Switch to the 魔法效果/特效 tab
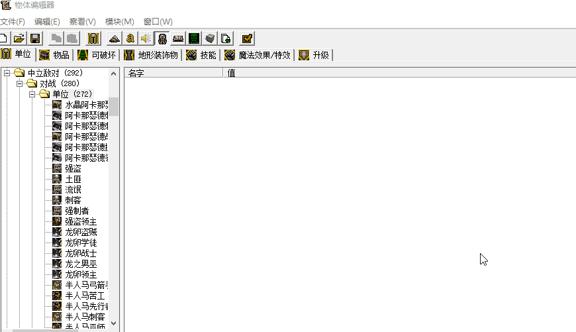Screen dimensions: 576x332 tap(258, 55)
